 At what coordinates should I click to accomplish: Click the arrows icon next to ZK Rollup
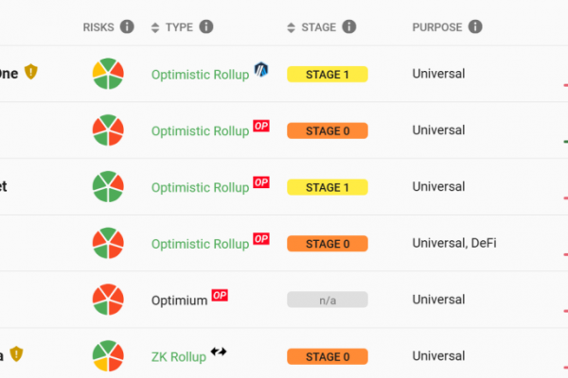pyautogui.click(x=219, y=352)
